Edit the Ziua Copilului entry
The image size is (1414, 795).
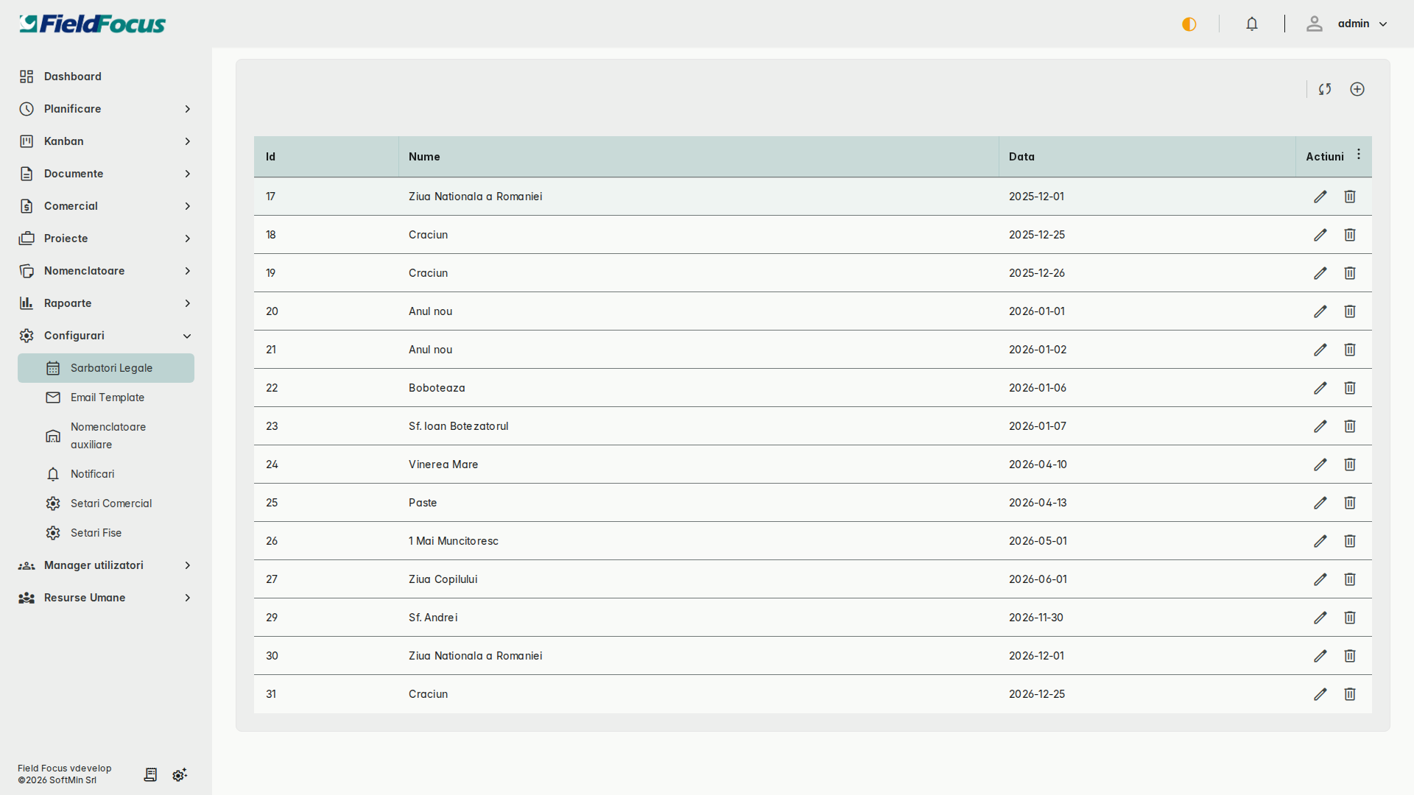(x=1320, y=579)
